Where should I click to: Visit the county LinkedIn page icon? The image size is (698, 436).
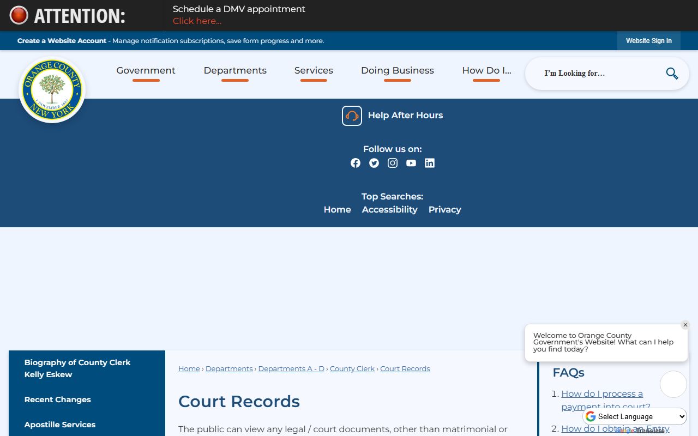[430, 163]
